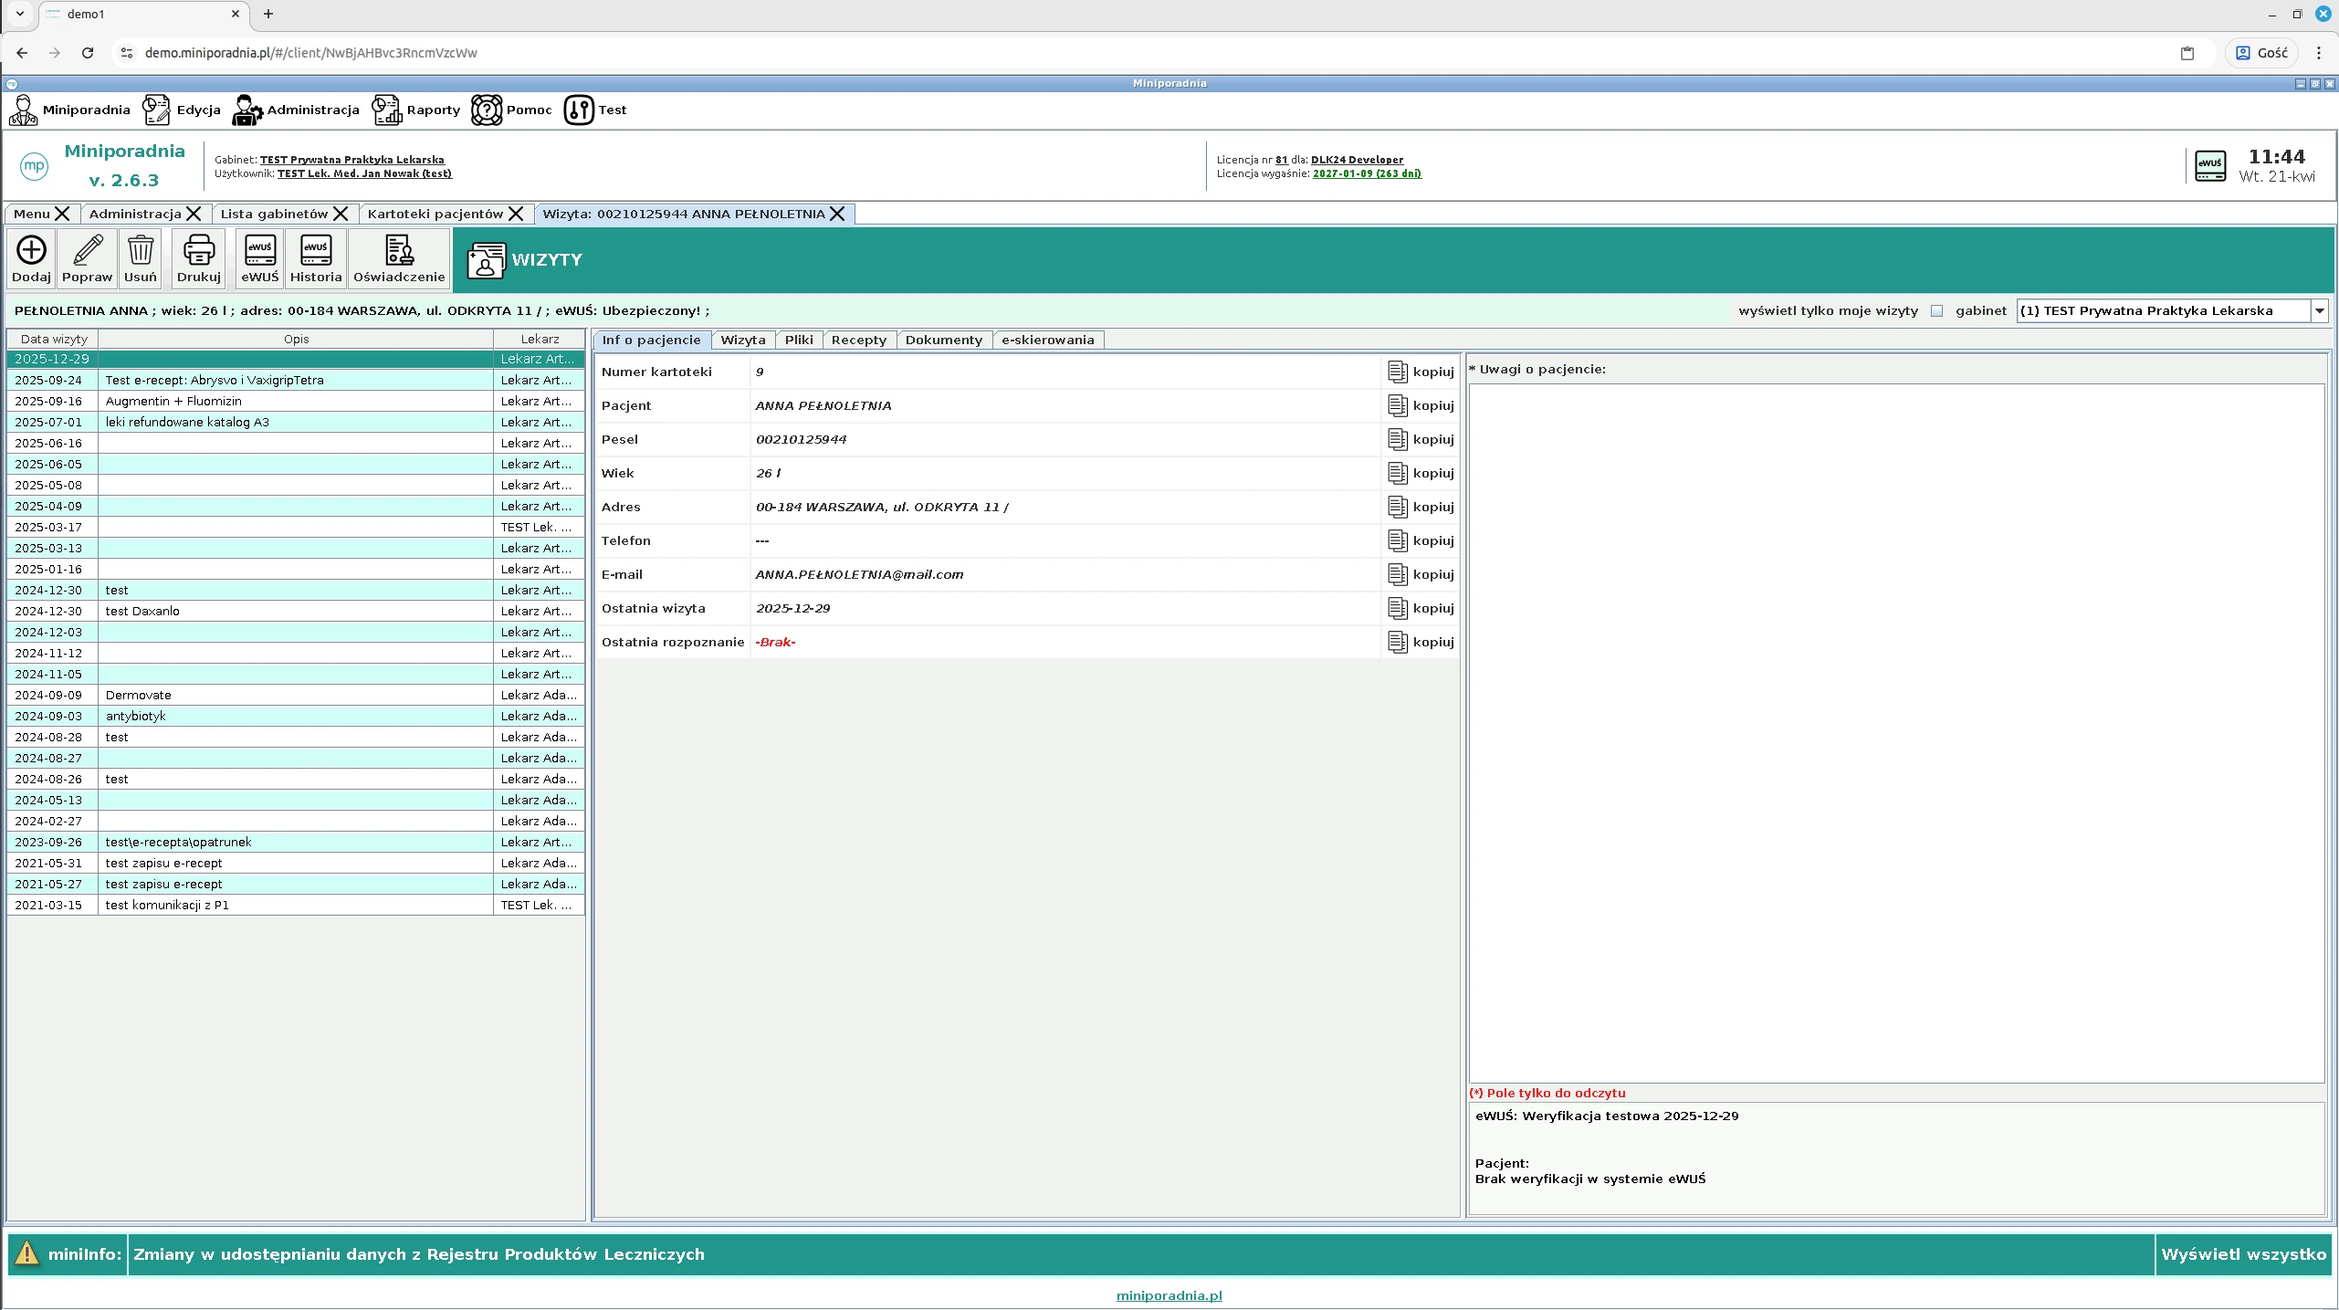The image size is (2339, 1310).
Task: Select the Dermovate visit row
Action: (x=296, y=695)
